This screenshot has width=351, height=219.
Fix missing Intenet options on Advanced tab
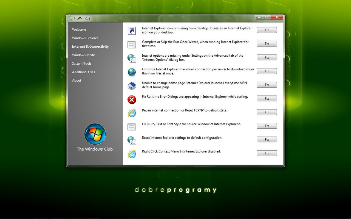[267, 57]
